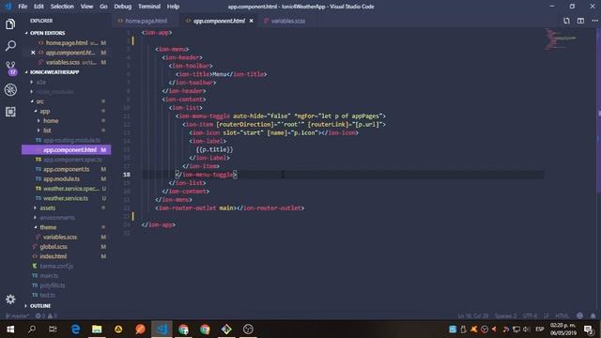Open the Explorer view in activity bar

click(10, 24)
